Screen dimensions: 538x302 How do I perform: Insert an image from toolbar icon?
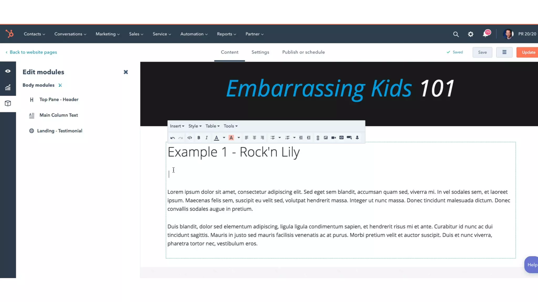point(326,138)
